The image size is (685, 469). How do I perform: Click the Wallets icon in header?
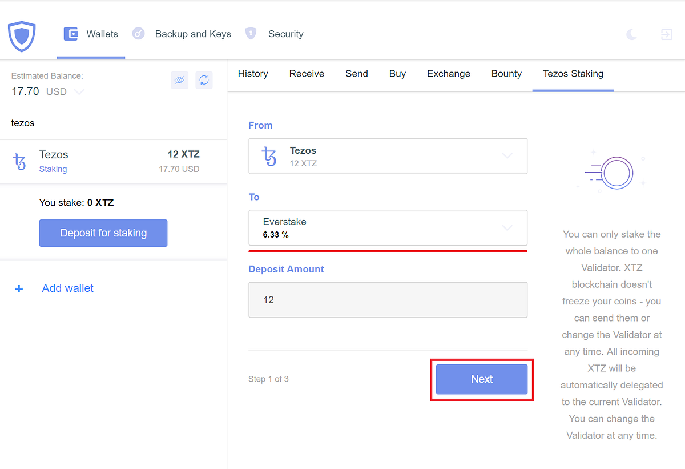pyautogui.click(x=71, y=34)
